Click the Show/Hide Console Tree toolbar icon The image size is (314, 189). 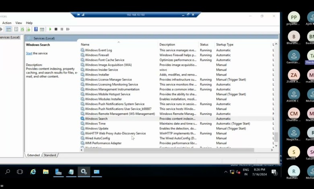8,29
